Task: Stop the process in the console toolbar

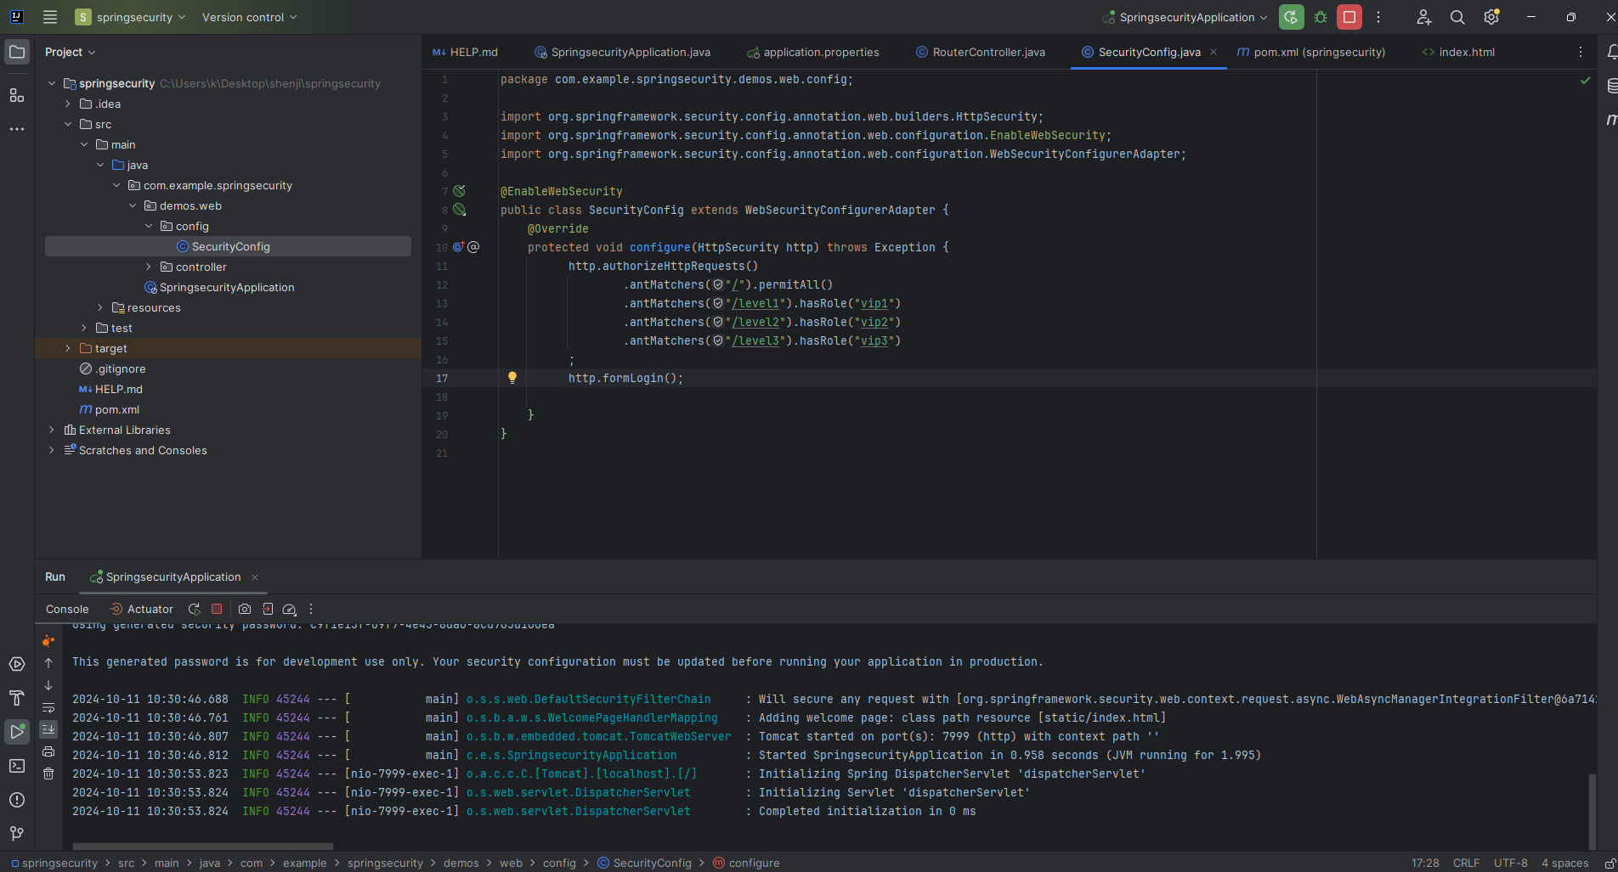Action: [217, 609]
